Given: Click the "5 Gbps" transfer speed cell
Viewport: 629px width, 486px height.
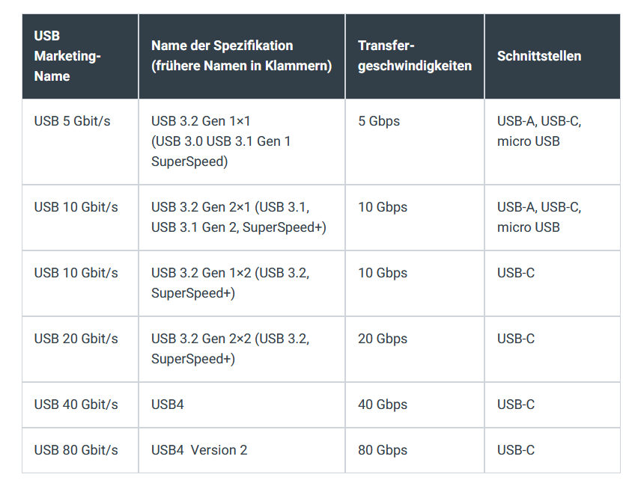Looking at the screenshot, I should (x=379, y=121).
